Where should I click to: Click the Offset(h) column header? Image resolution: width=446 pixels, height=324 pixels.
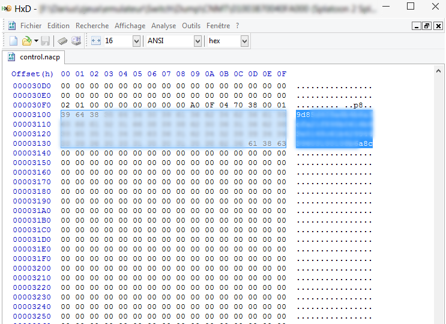32,74
